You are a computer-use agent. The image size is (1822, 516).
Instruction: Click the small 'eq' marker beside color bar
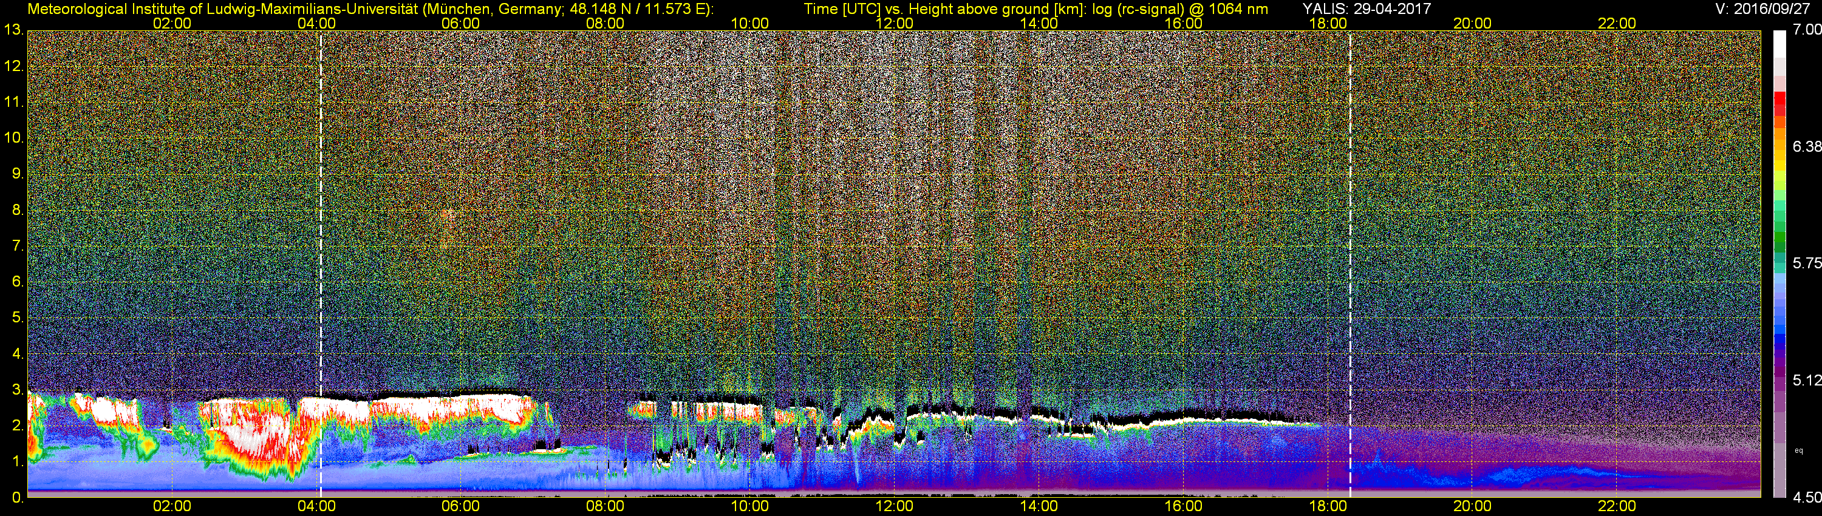pos(1799,450)
